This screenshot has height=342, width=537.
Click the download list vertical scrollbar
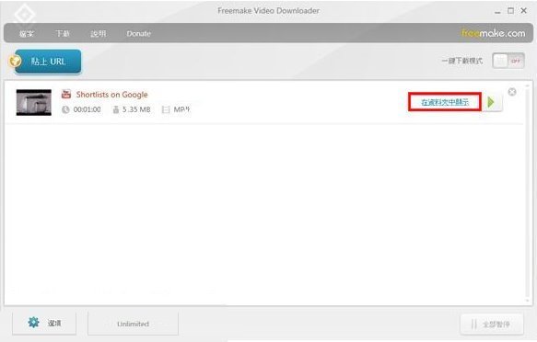(x=528, y=193)
